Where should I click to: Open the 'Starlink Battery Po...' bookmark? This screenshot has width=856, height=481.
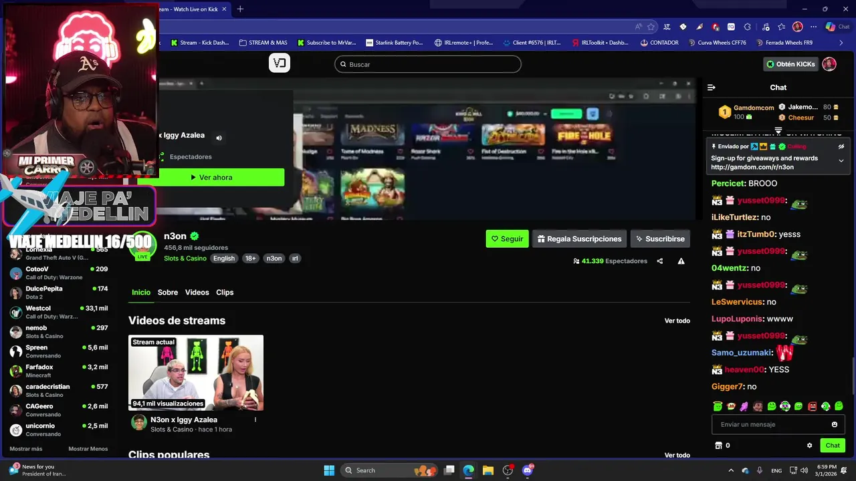394,43
